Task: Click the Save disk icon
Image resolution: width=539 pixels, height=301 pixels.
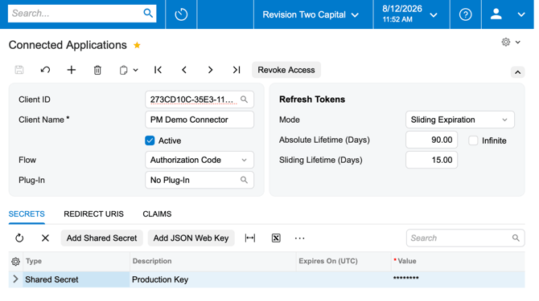Action: tap(19, 70)
